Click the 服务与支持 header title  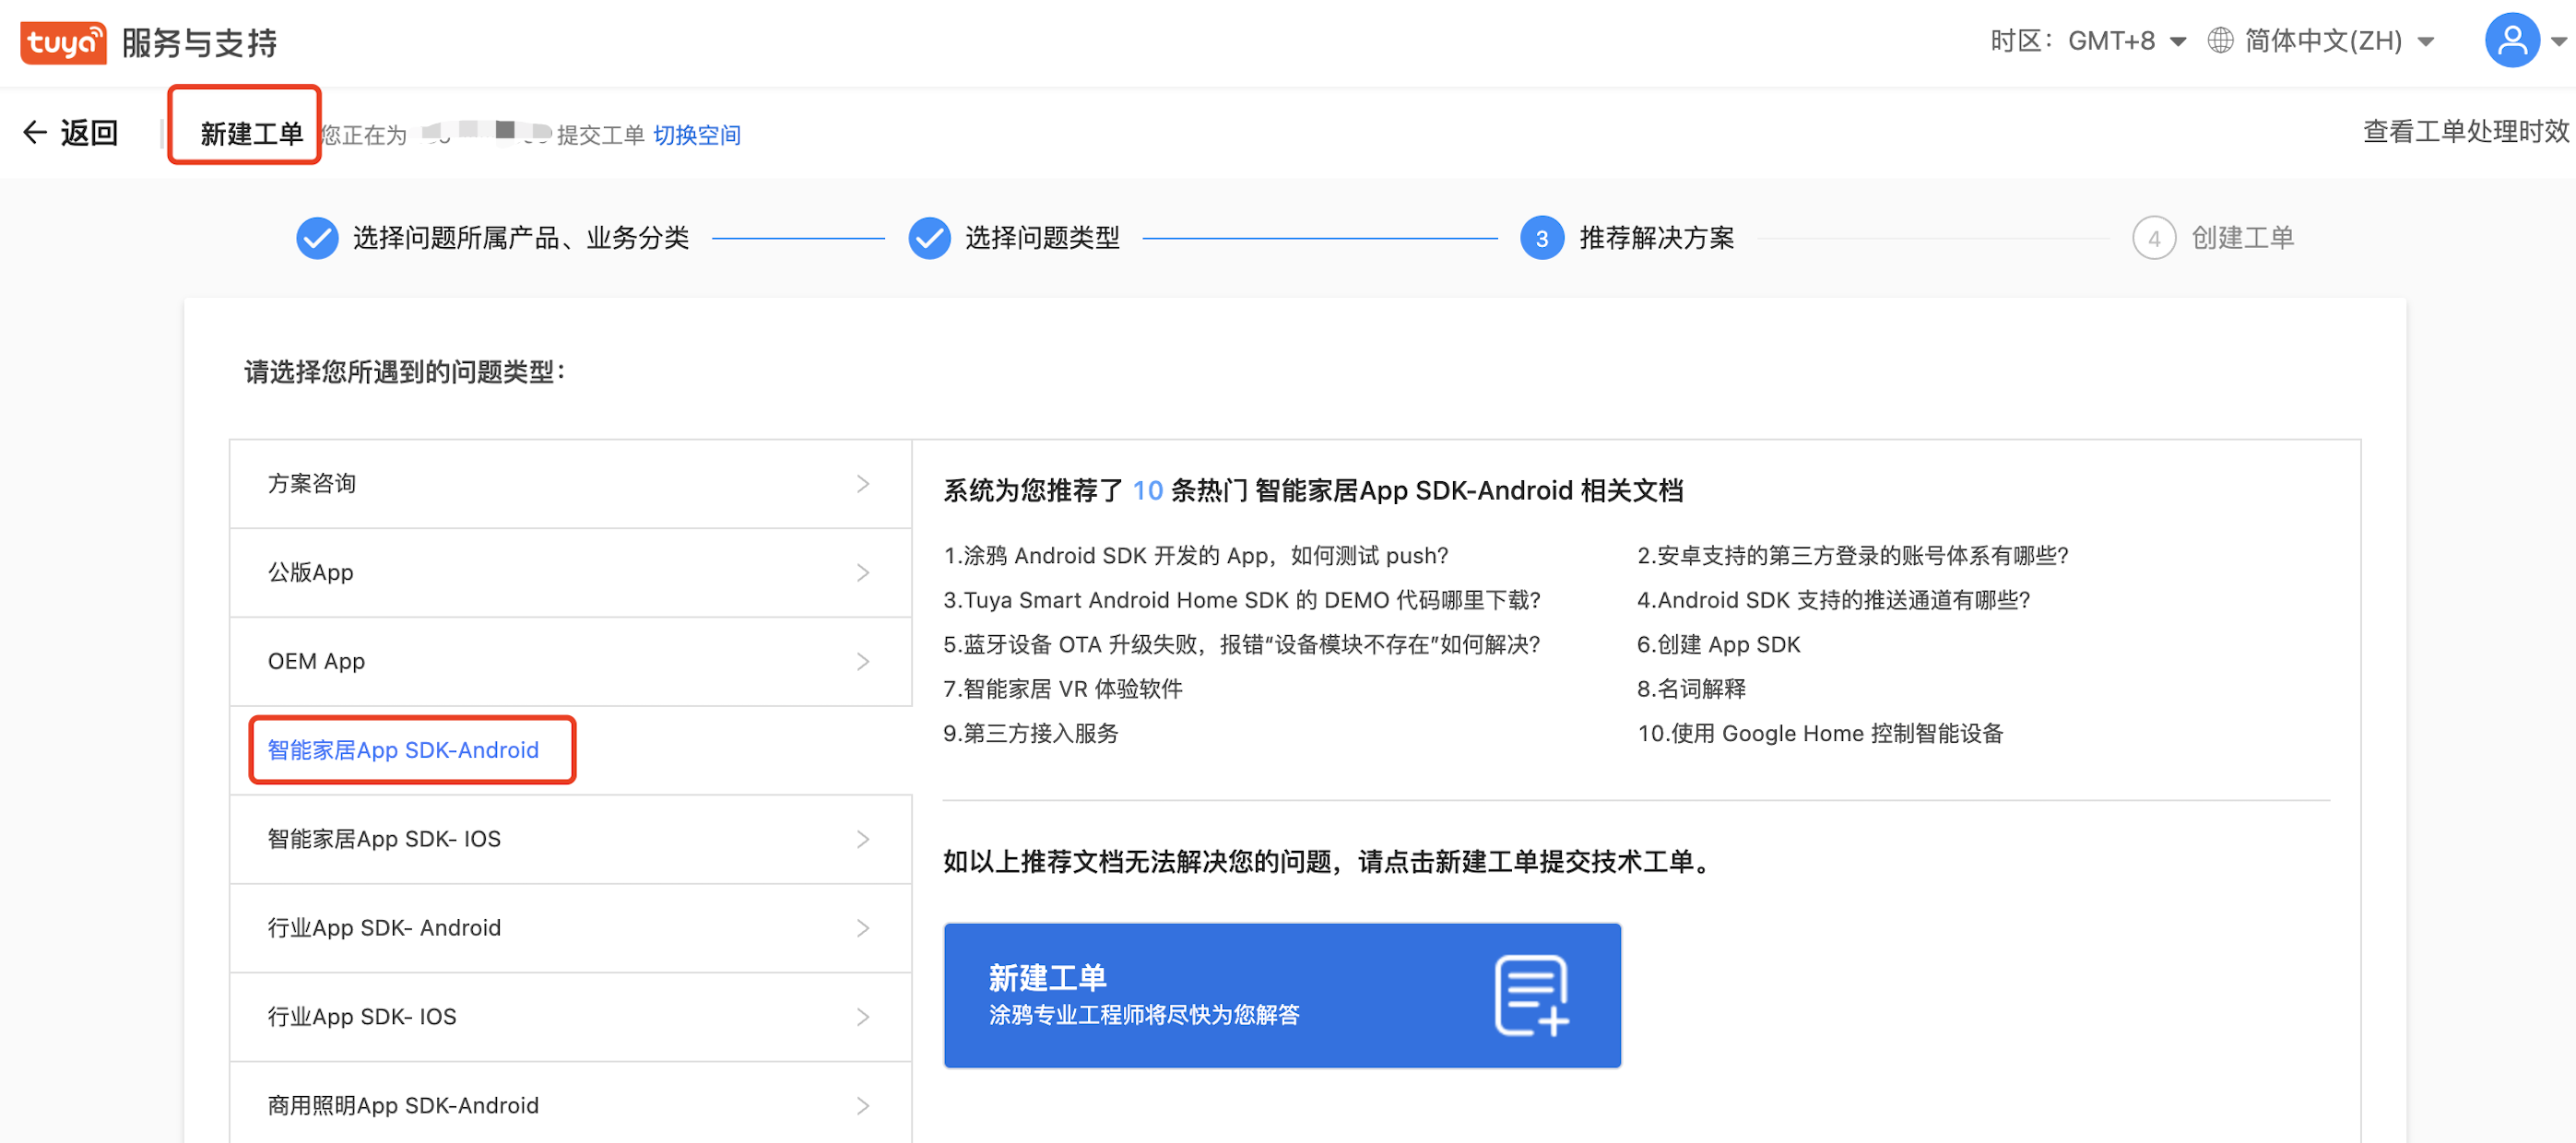point(199,43)
